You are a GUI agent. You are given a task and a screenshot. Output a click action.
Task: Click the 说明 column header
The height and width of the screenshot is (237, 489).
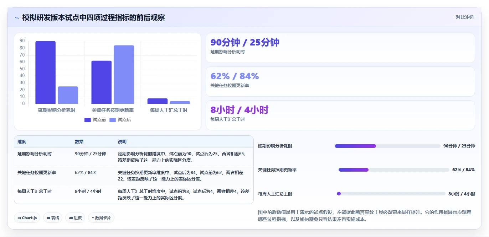click(122, 141)
